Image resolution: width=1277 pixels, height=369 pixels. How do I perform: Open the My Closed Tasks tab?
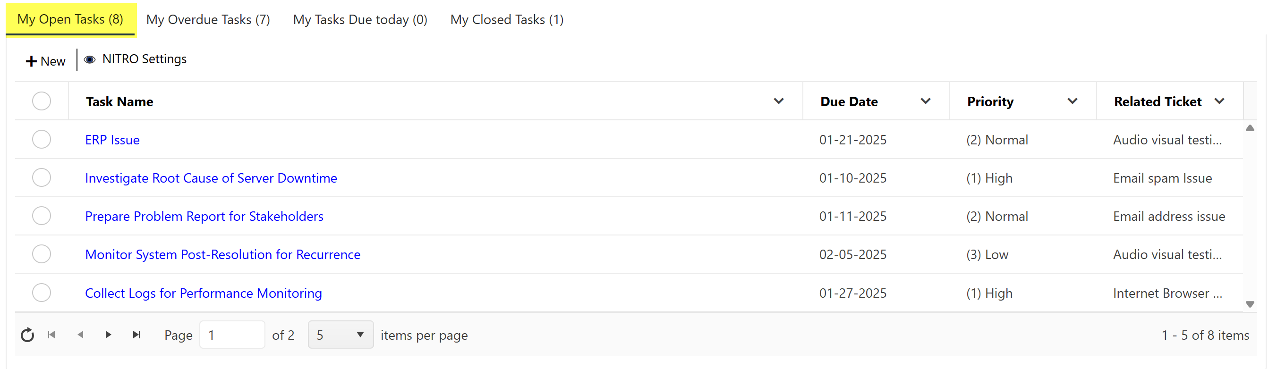click(507, 20)
